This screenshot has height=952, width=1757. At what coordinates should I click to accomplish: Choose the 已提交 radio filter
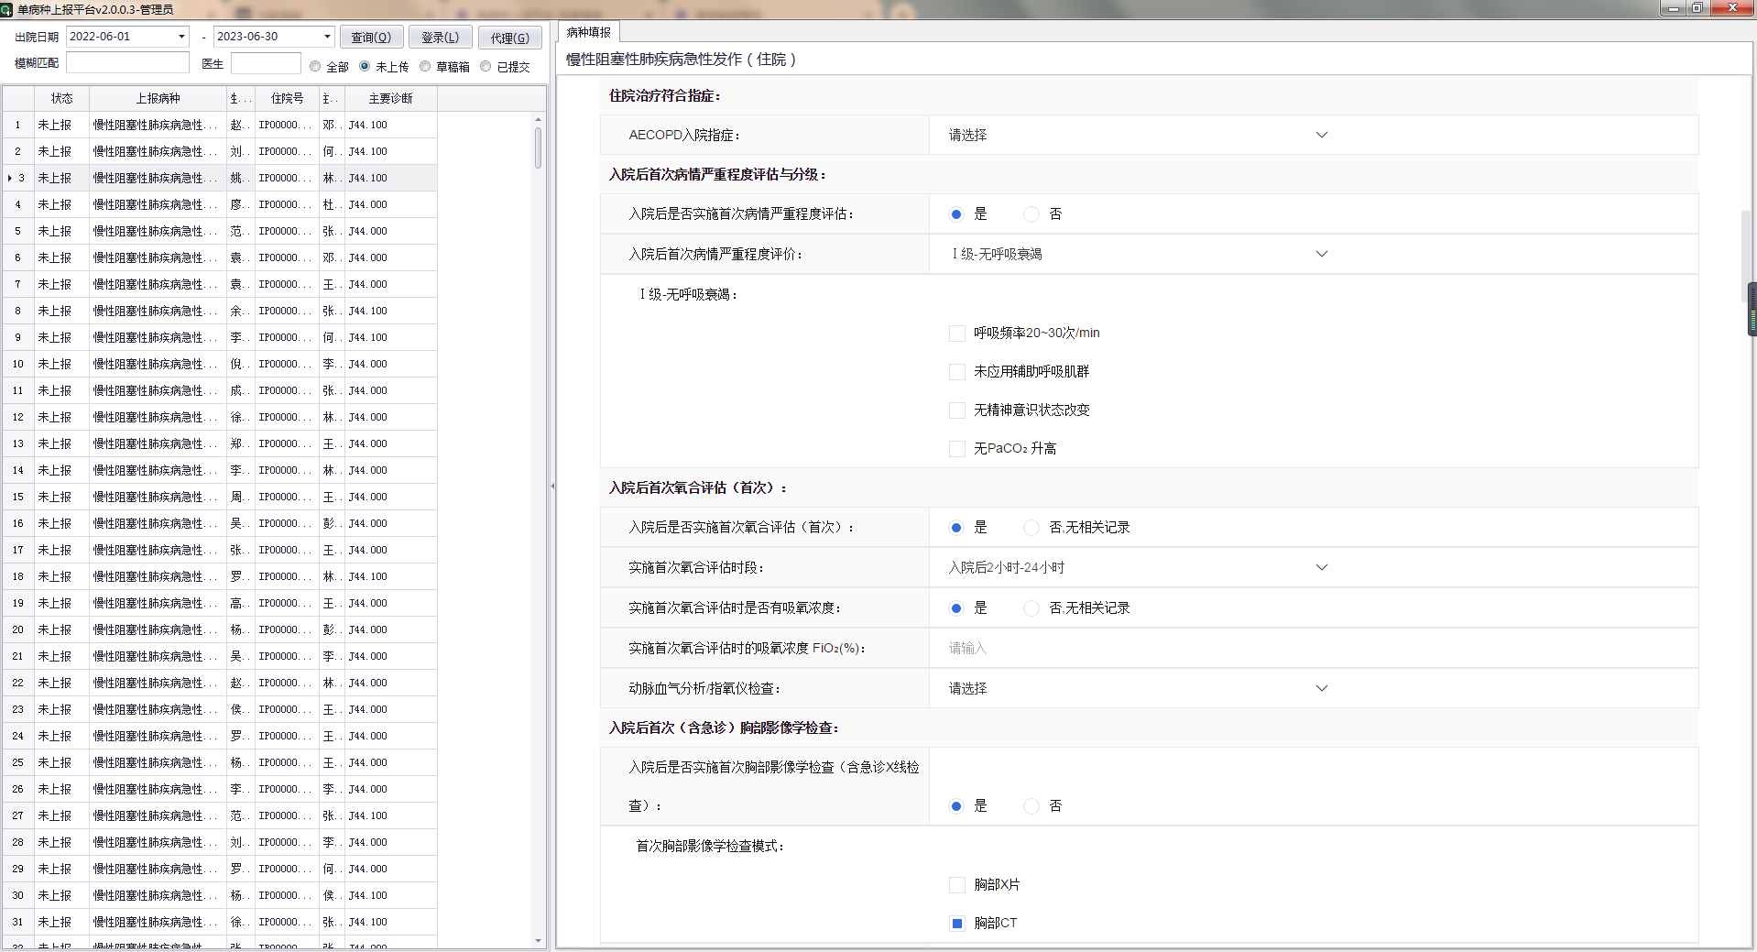click(486, 66)
